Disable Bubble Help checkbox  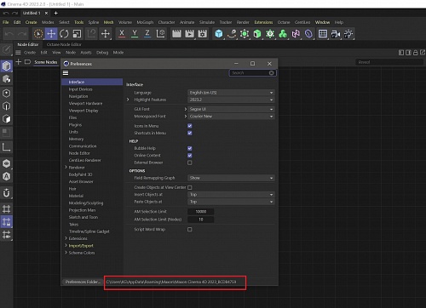(190, 148)
